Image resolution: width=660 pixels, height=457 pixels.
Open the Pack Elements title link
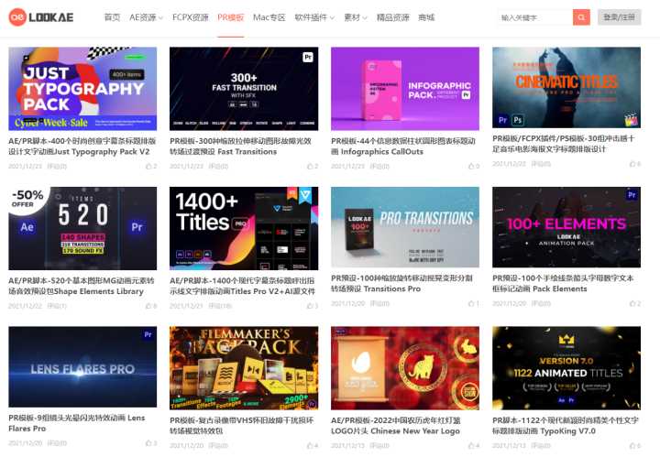563,283
